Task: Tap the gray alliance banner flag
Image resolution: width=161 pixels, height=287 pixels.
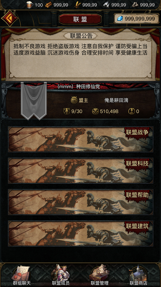Action: (x=34, y=101)
